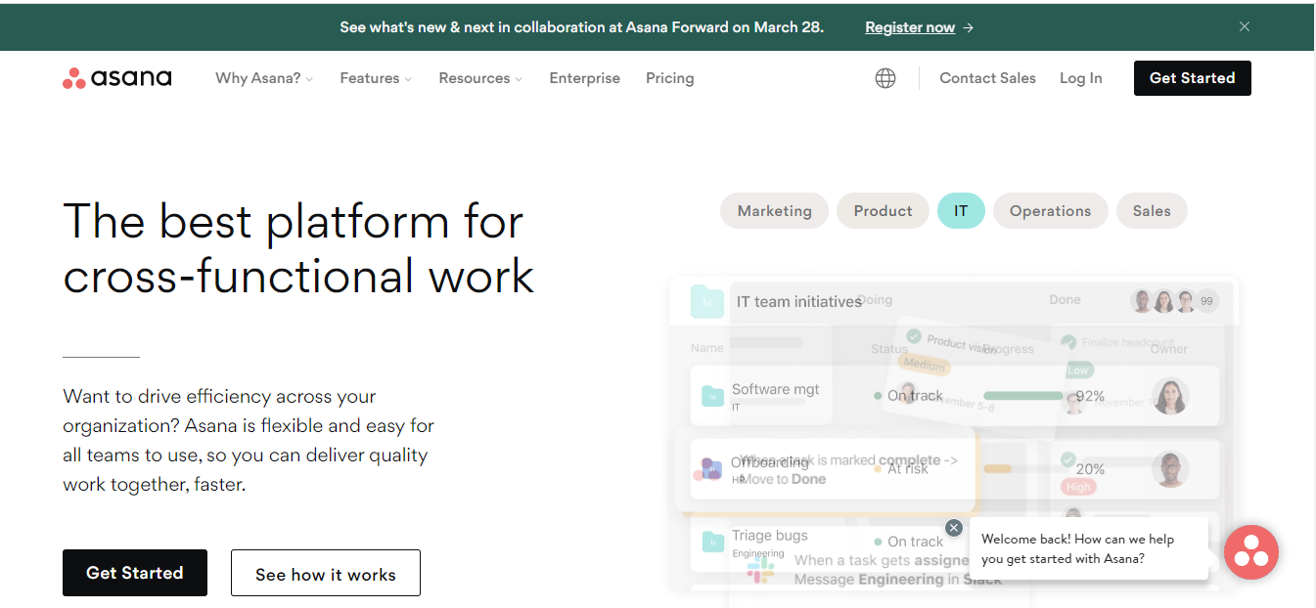Expand the Why Asana? menu
Image resolution: width=1316 pixels, height=608 pixels.
coord(264,78)
